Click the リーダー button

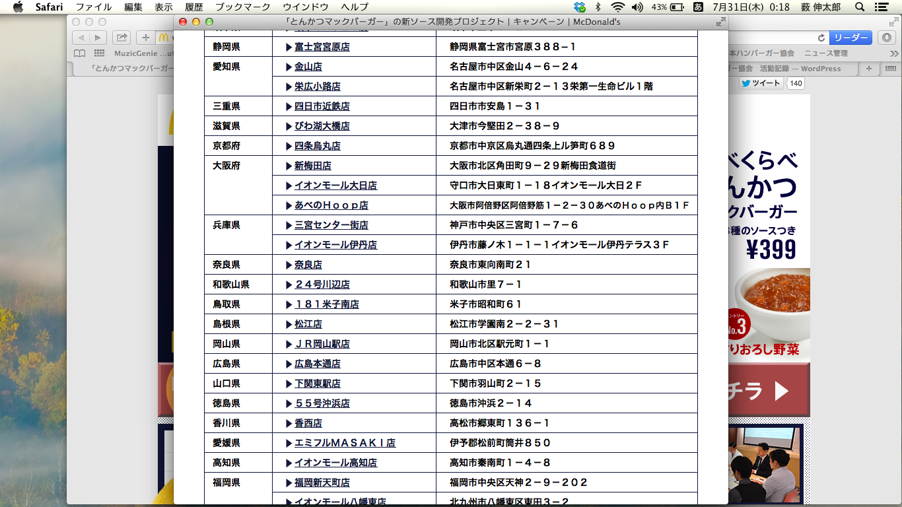pyautogui.click(x=850, y=38)
